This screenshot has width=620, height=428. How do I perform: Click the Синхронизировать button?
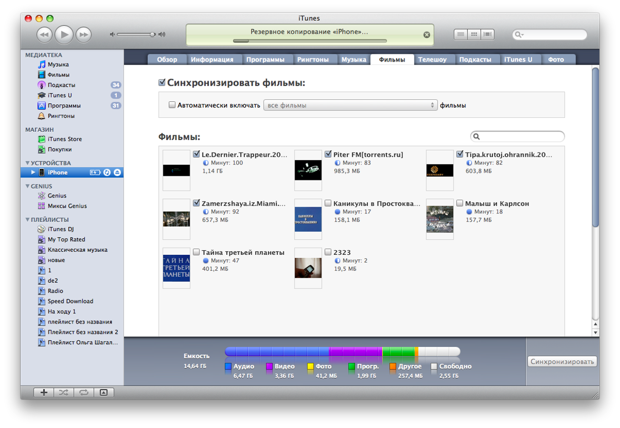point(562,362)
